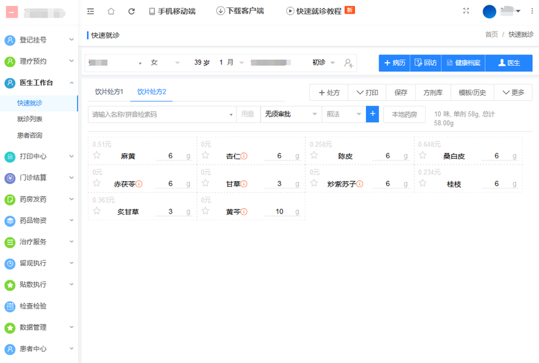The image size is (539, 363).
Task: Click the refresh icon in top bar
Action: pos(131,11)
